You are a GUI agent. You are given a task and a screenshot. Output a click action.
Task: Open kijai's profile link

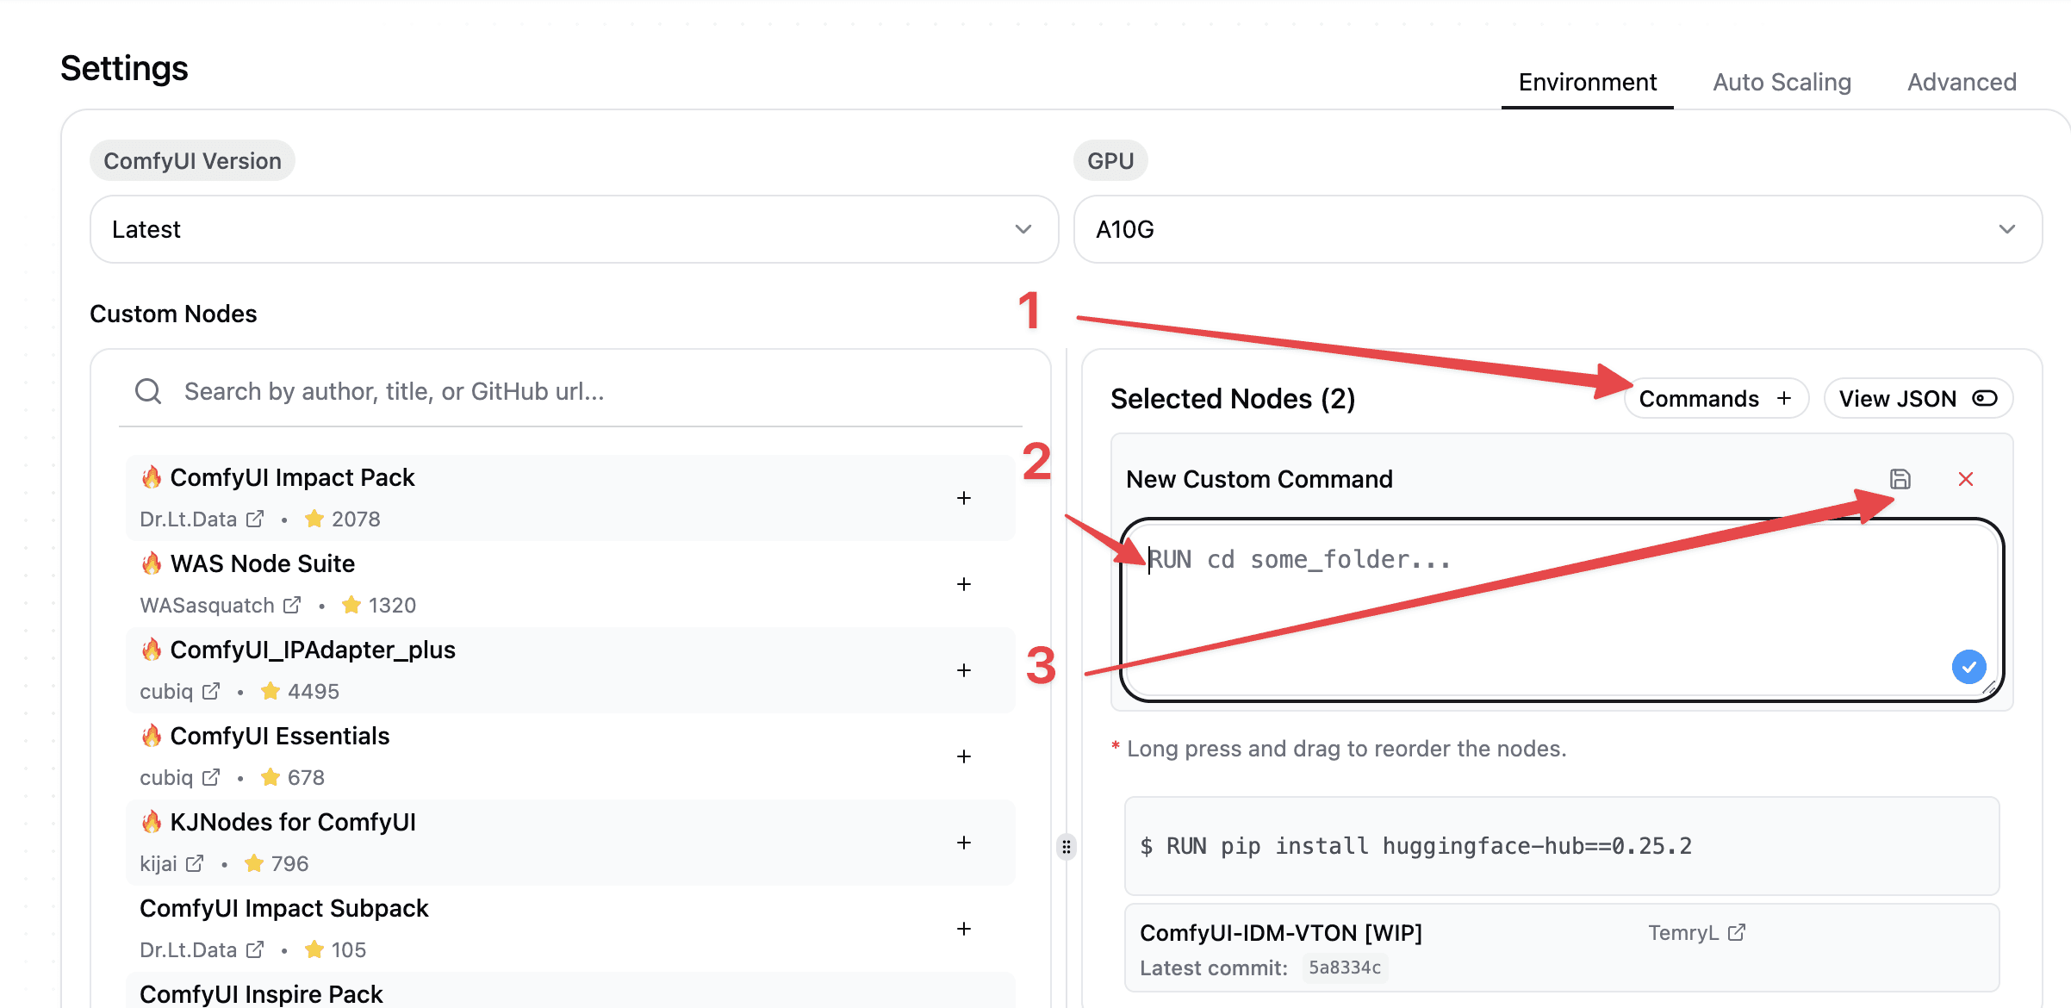pos(196,863)
